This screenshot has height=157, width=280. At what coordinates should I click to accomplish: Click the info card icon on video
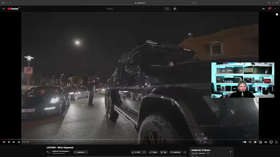[277, 14]
